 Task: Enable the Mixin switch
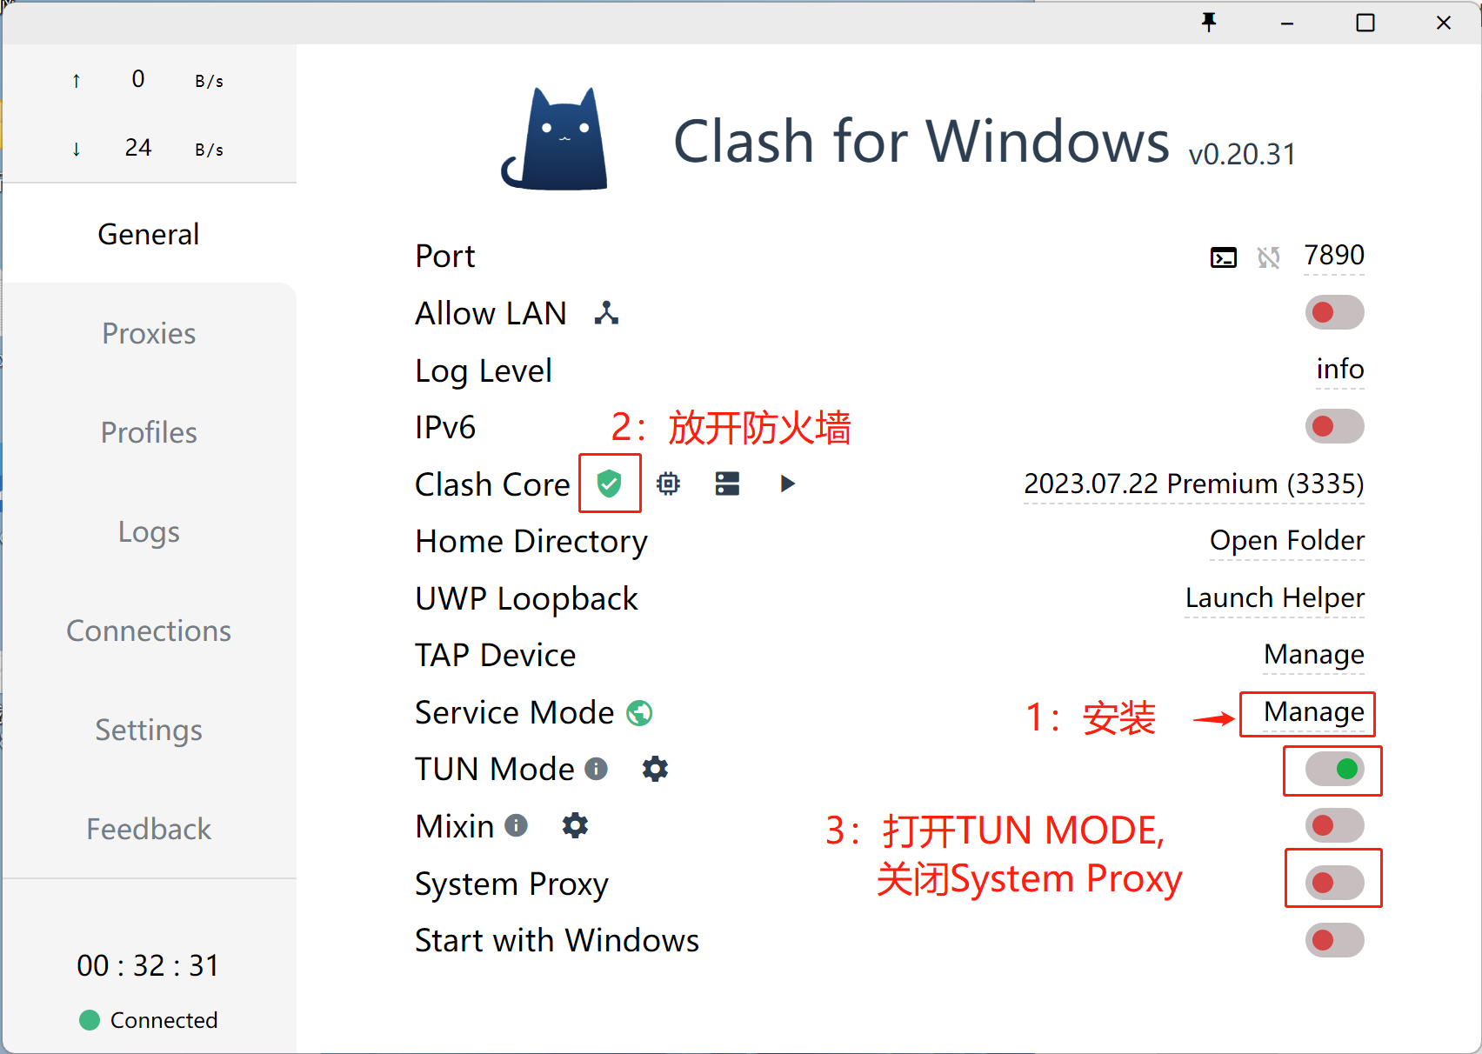1334,825
